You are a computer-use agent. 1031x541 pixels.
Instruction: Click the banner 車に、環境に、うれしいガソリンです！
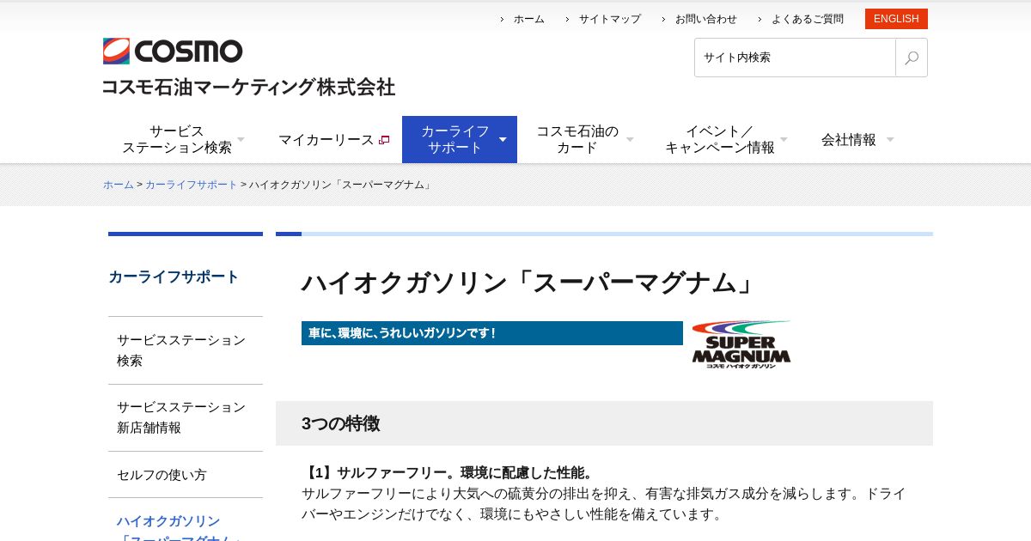click(492, 333)
